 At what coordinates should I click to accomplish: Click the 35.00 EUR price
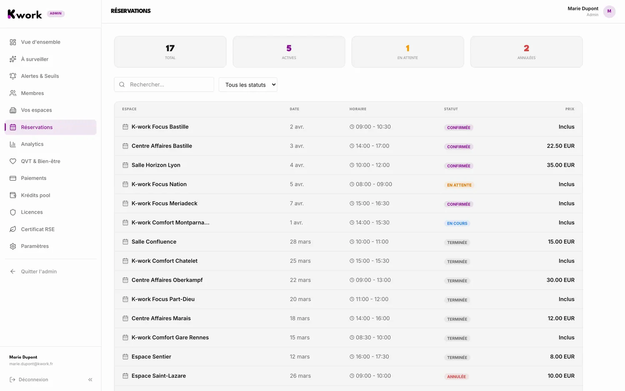560,165
